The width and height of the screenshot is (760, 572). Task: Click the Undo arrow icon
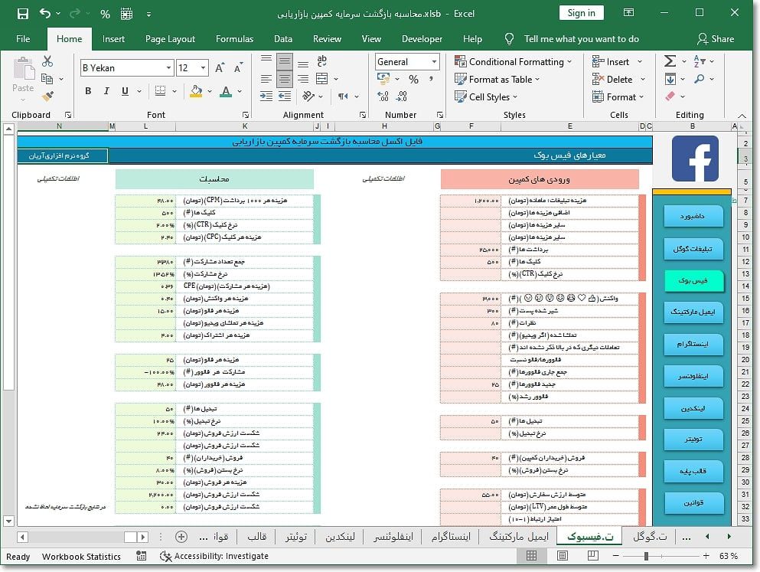[45, 13]
